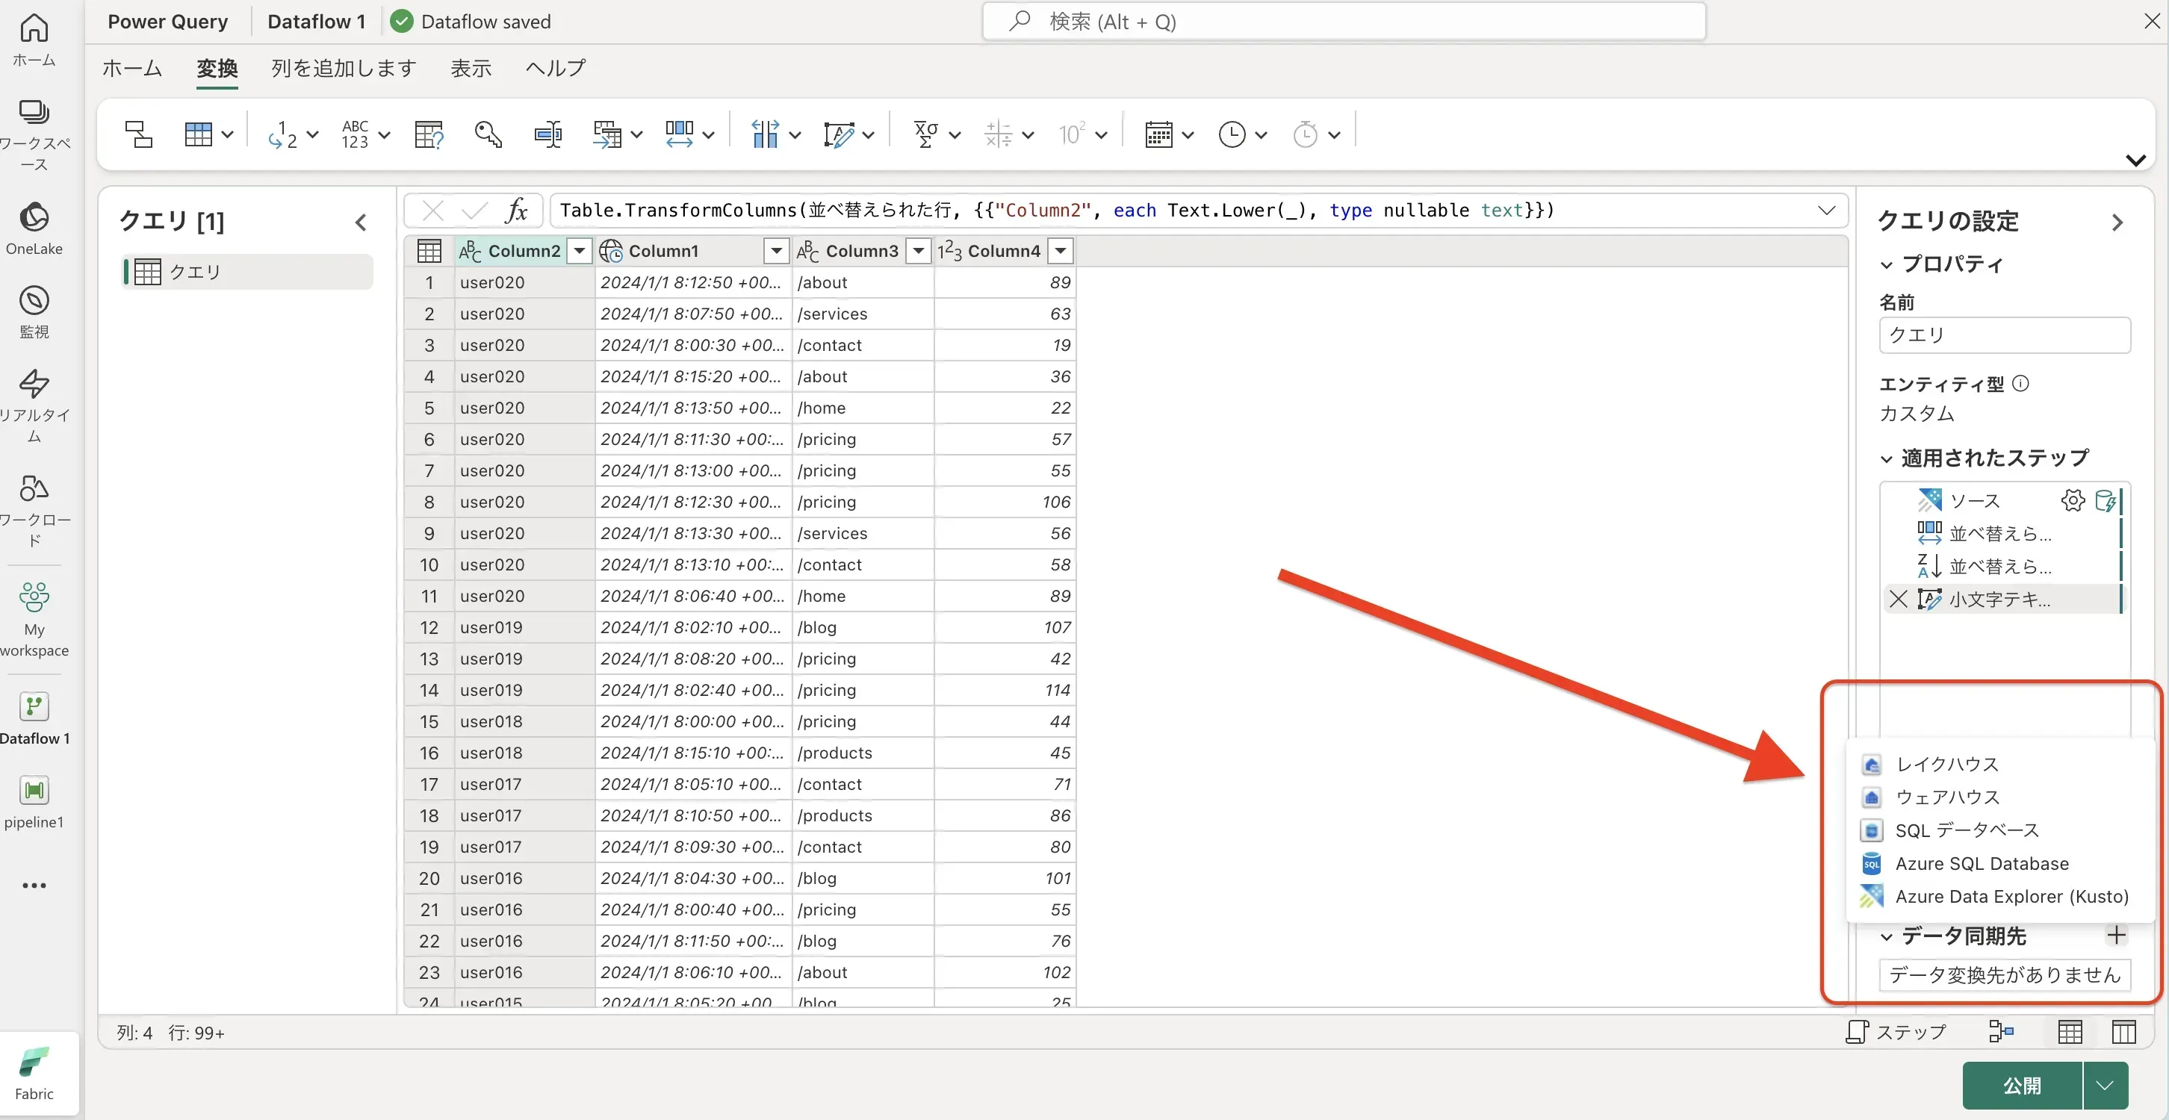2169x1120 pixels.
Task: Click the 公開 publish button
Action: [2021, 1086]
